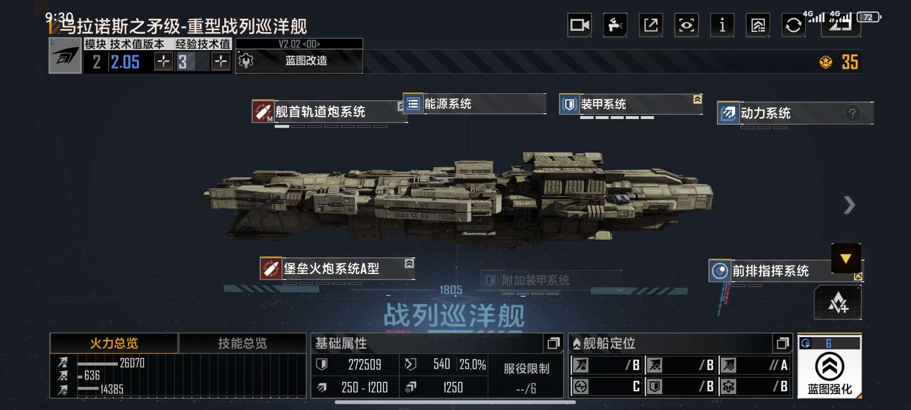This screenshot has height=410, width=911.
Task: Add technical value with plus button
Action: tap(163, 61)
